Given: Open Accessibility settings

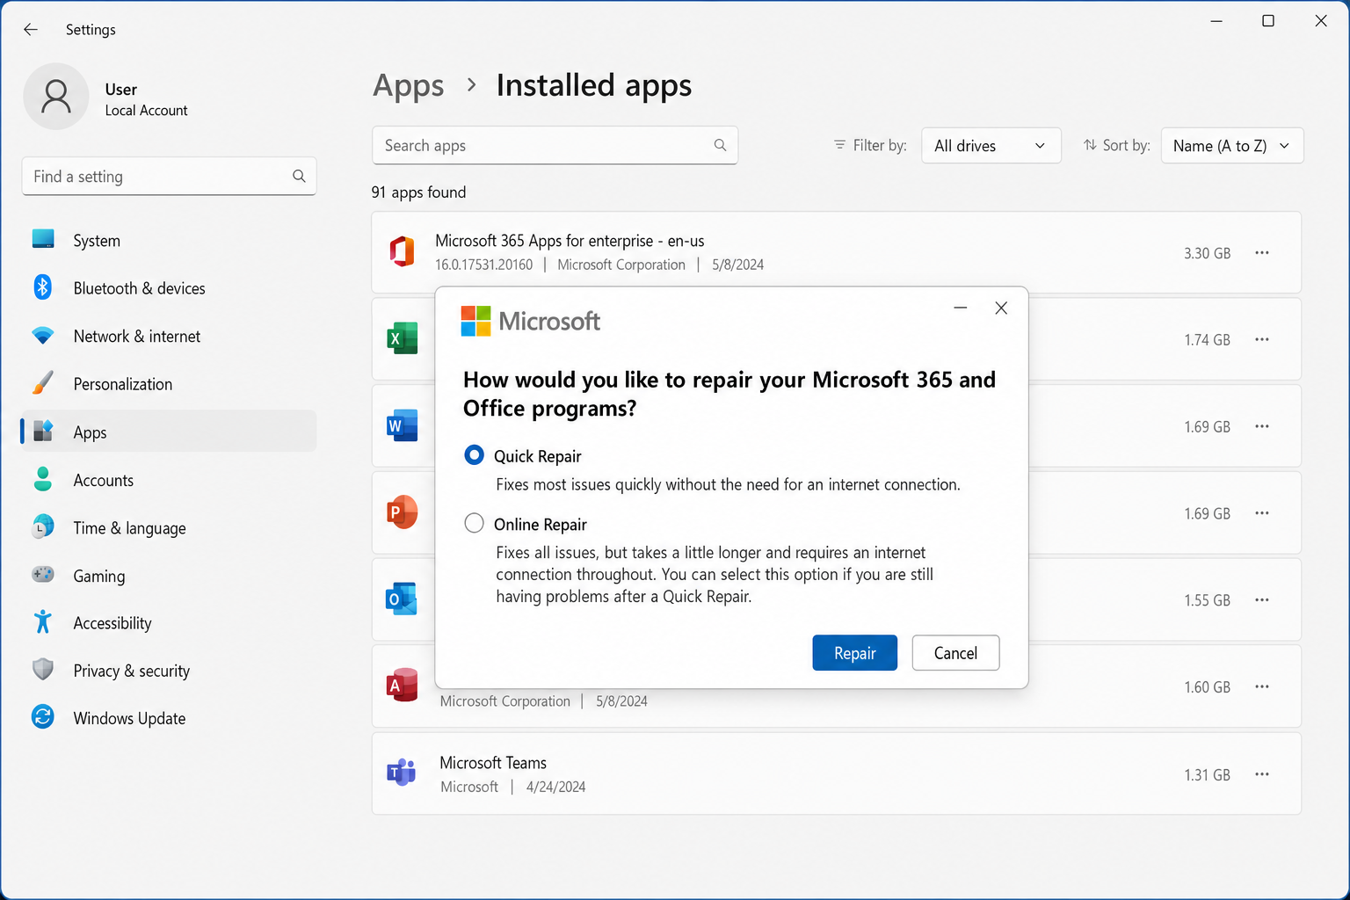Looking at the screenshot, I should click(x=169, y=623).
